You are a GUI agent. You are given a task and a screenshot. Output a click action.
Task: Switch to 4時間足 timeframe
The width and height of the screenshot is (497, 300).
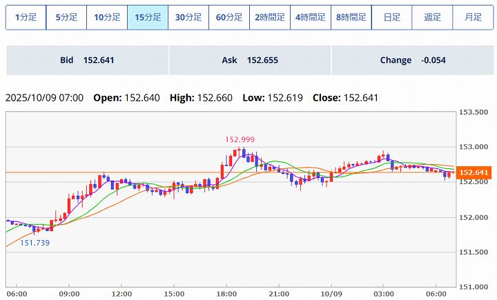(x=311, y=17)
